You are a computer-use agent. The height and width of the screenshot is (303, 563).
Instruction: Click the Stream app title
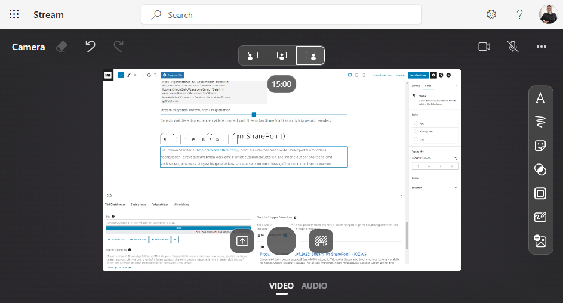click(x=48, y=15)
